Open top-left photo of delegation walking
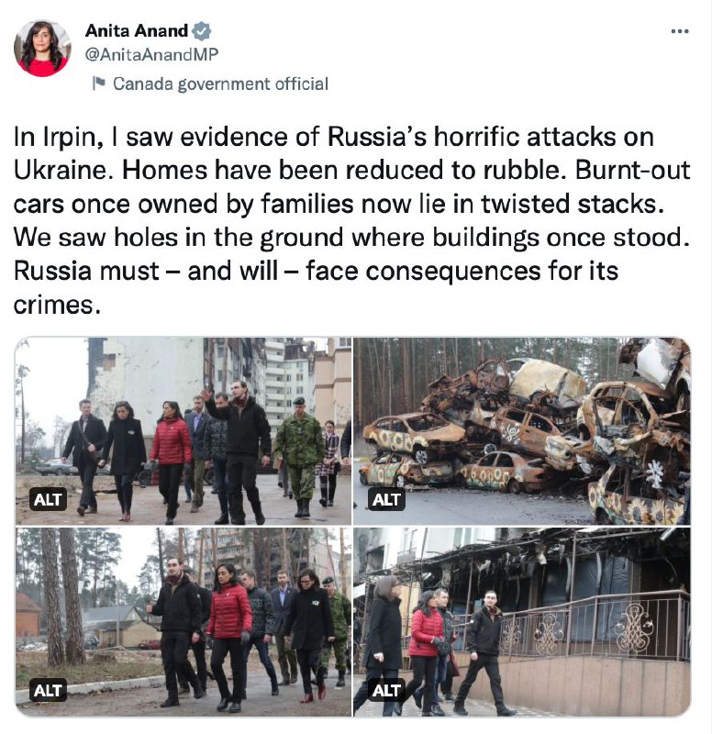Screen dimensions: 712x734 [183, 430]
